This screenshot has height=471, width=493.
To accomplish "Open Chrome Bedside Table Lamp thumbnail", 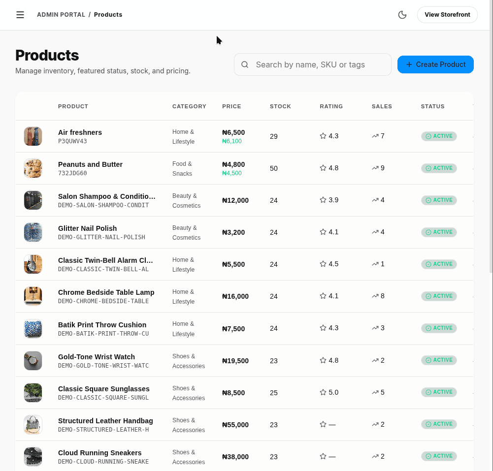I will [33, 296].
